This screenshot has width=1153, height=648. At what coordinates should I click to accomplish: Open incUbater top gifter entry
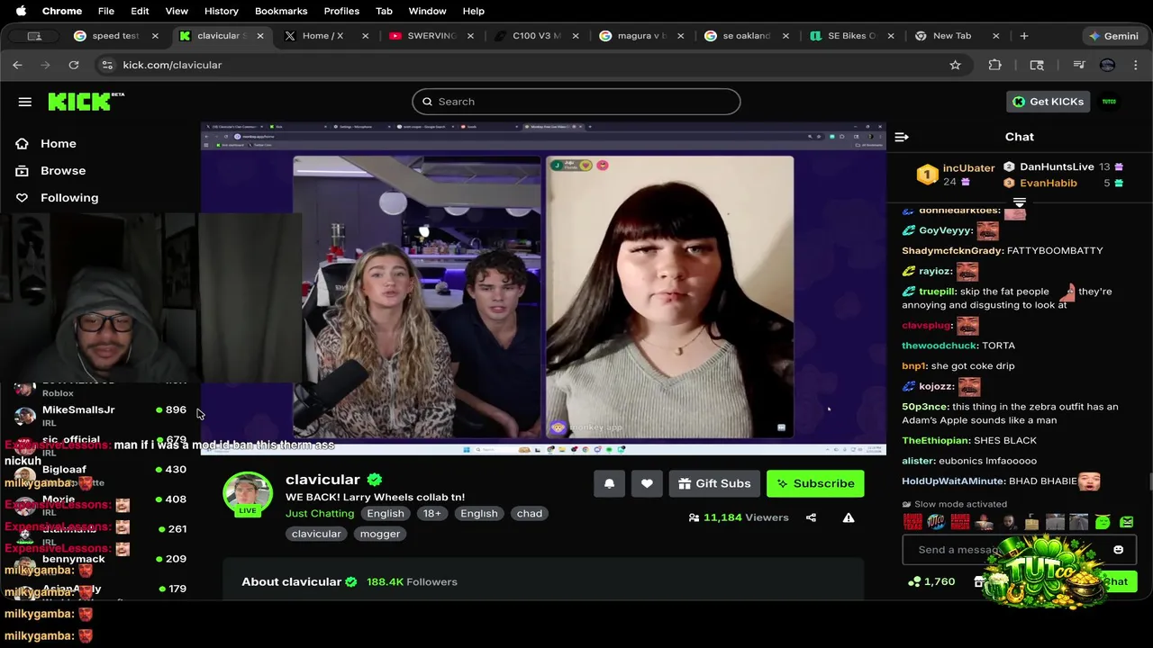(956, 175)
